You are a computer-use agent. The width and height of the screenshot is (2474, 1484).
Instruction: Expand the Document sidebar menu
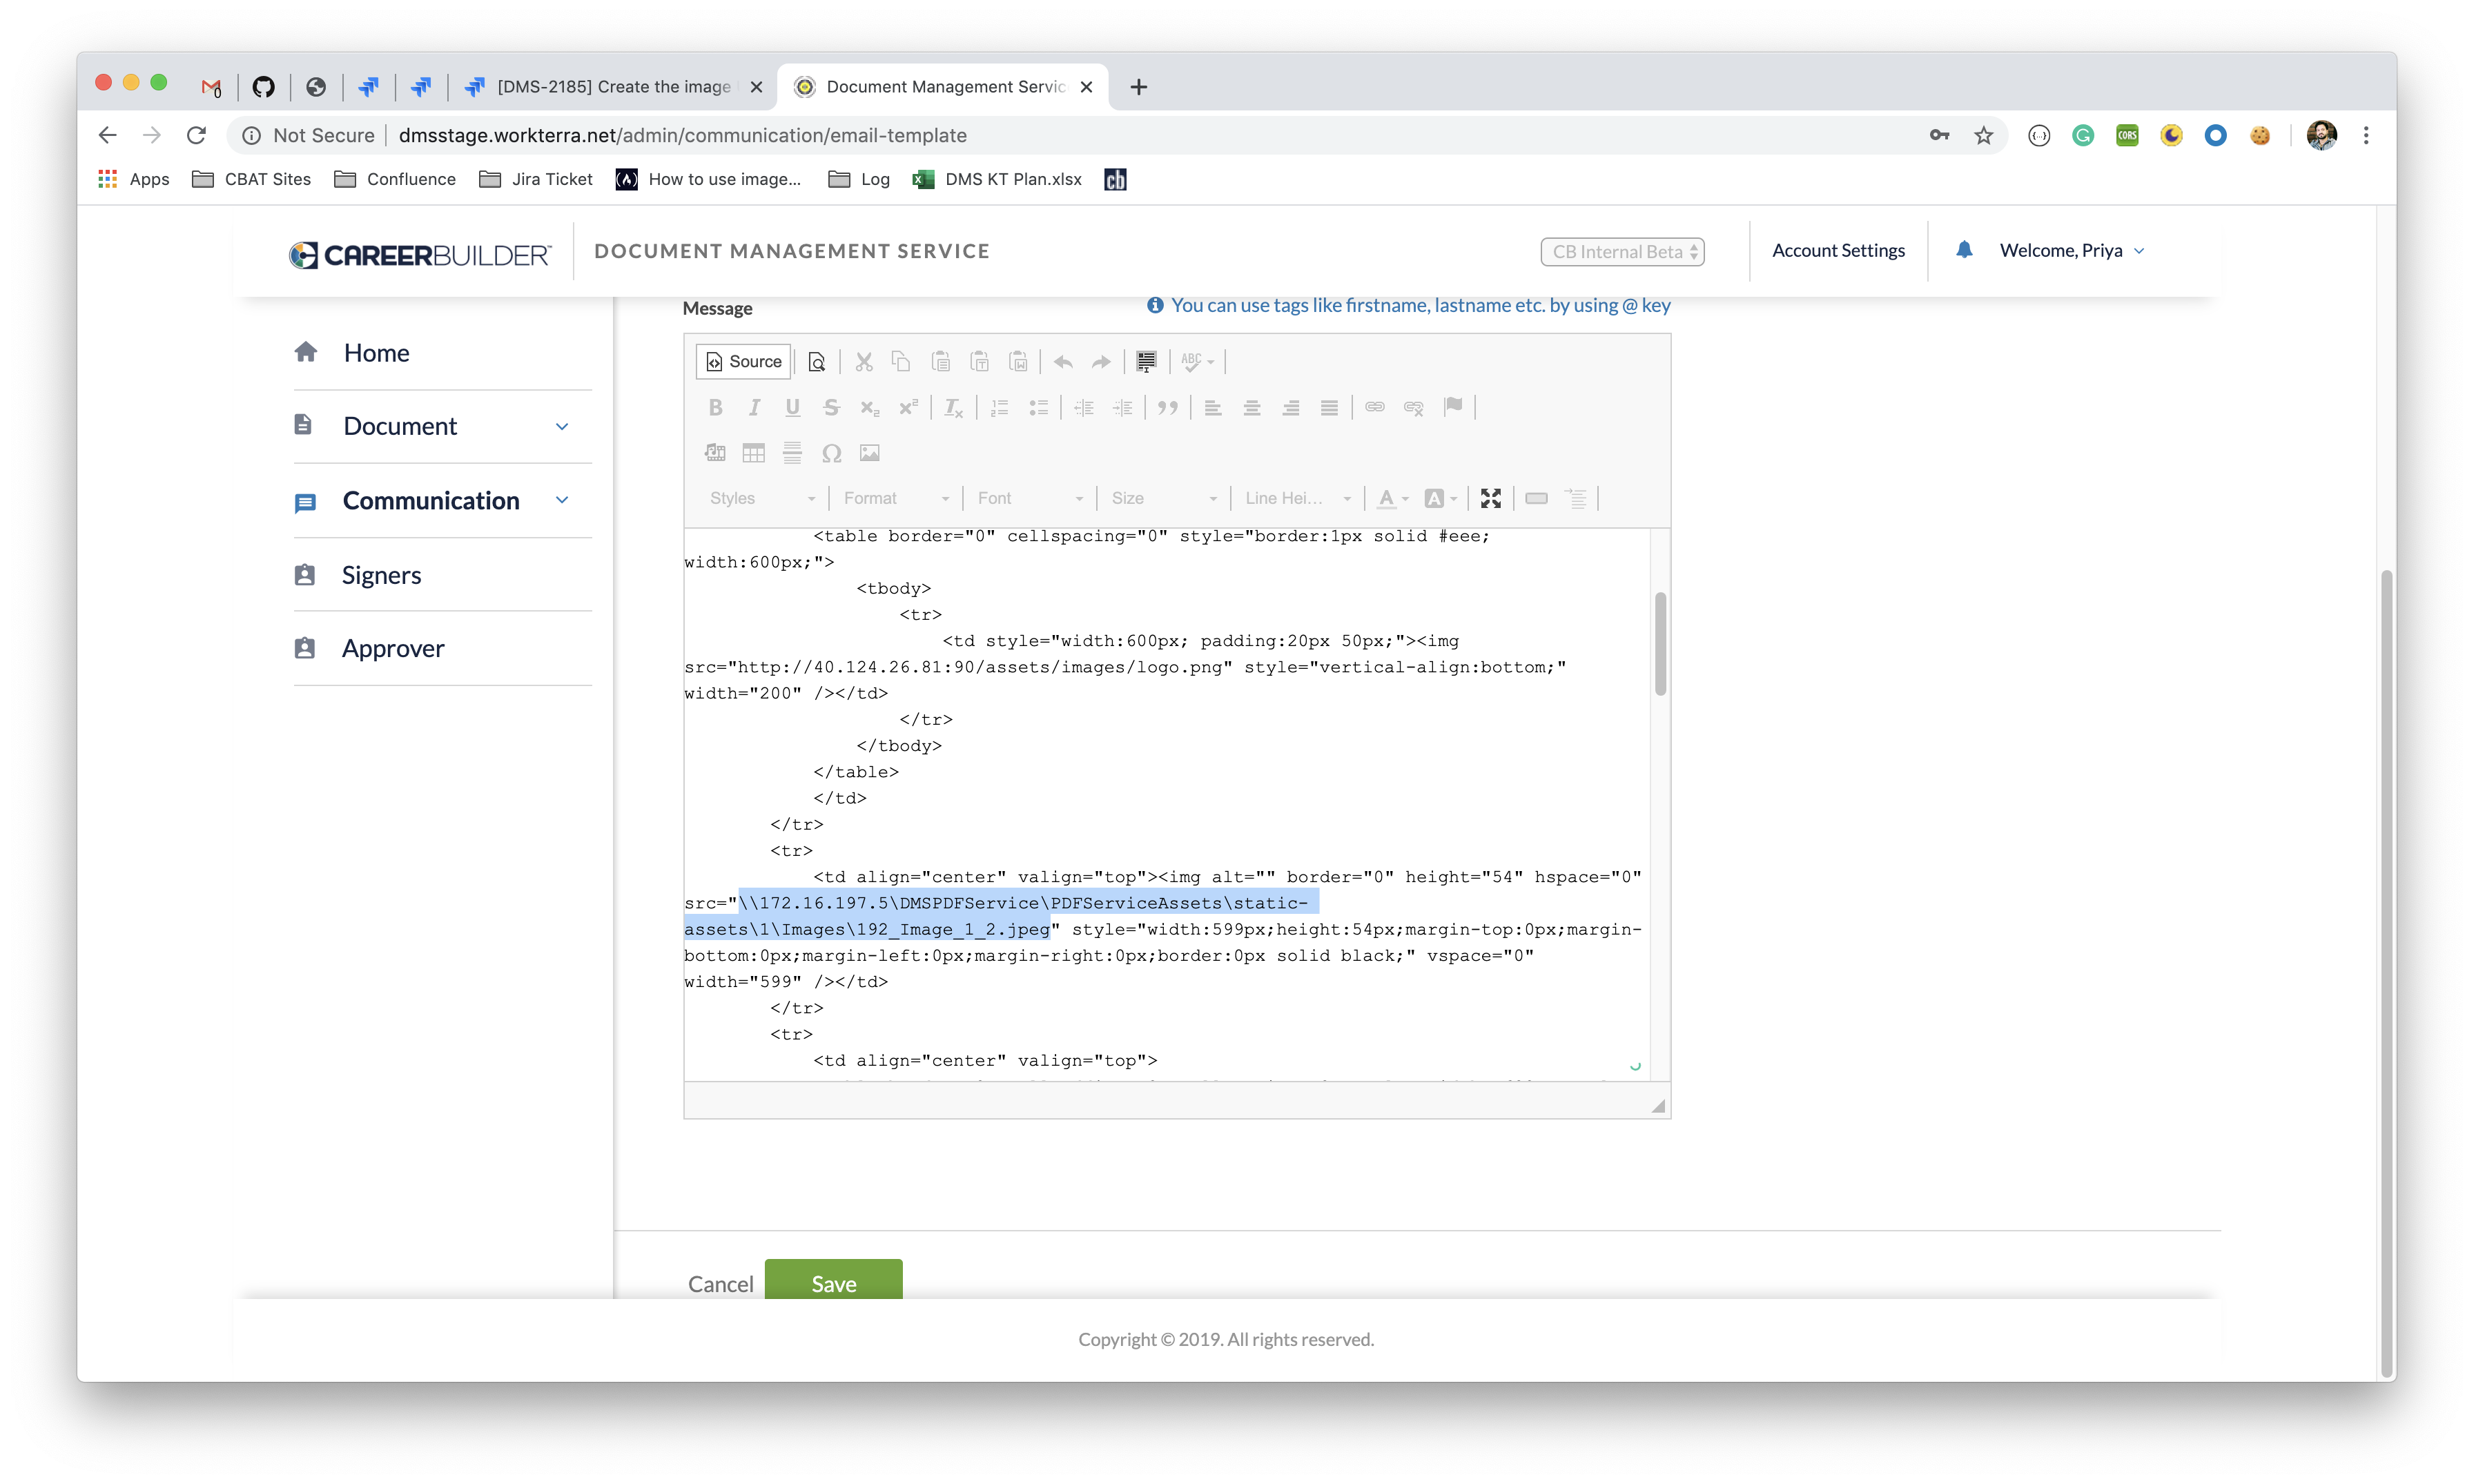[443, 426]
